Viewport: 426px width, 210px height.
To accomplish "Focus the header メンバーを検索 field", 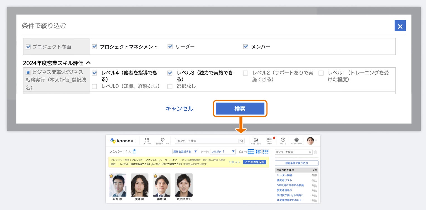I will click(x=207, y=141).
